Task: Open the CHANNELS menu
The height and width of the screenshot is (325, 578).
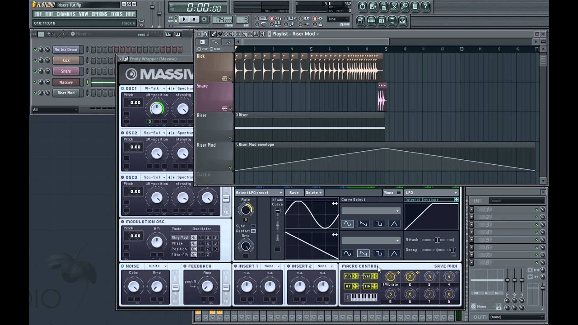Action: [66, 14]
